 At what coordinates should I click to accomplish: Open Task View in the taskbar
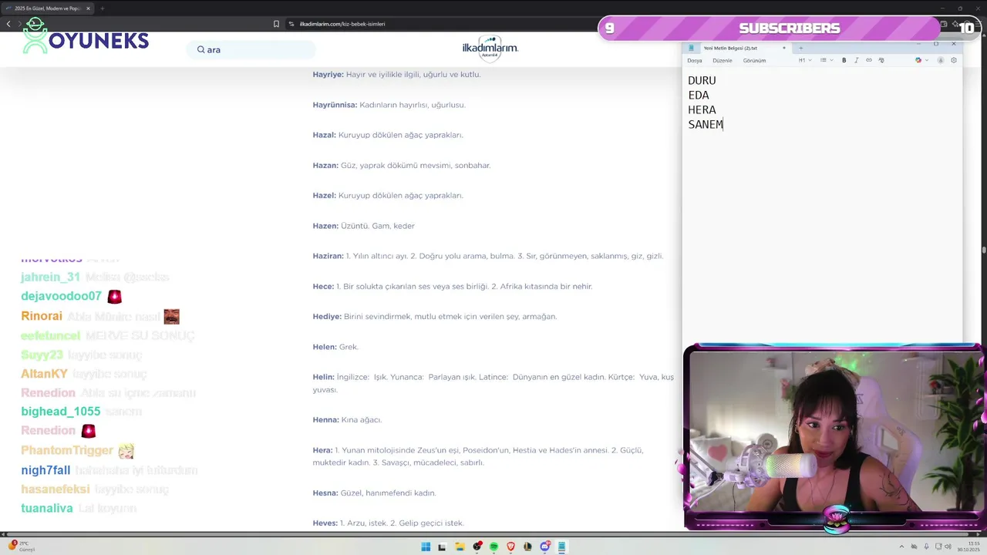[443, 547]
